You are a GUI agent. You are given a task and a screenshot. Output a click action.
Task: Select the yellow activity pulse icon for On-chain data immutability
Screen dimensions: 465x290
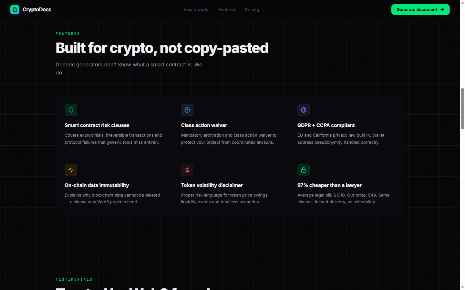pyautogui.click(x=71, y=170)
